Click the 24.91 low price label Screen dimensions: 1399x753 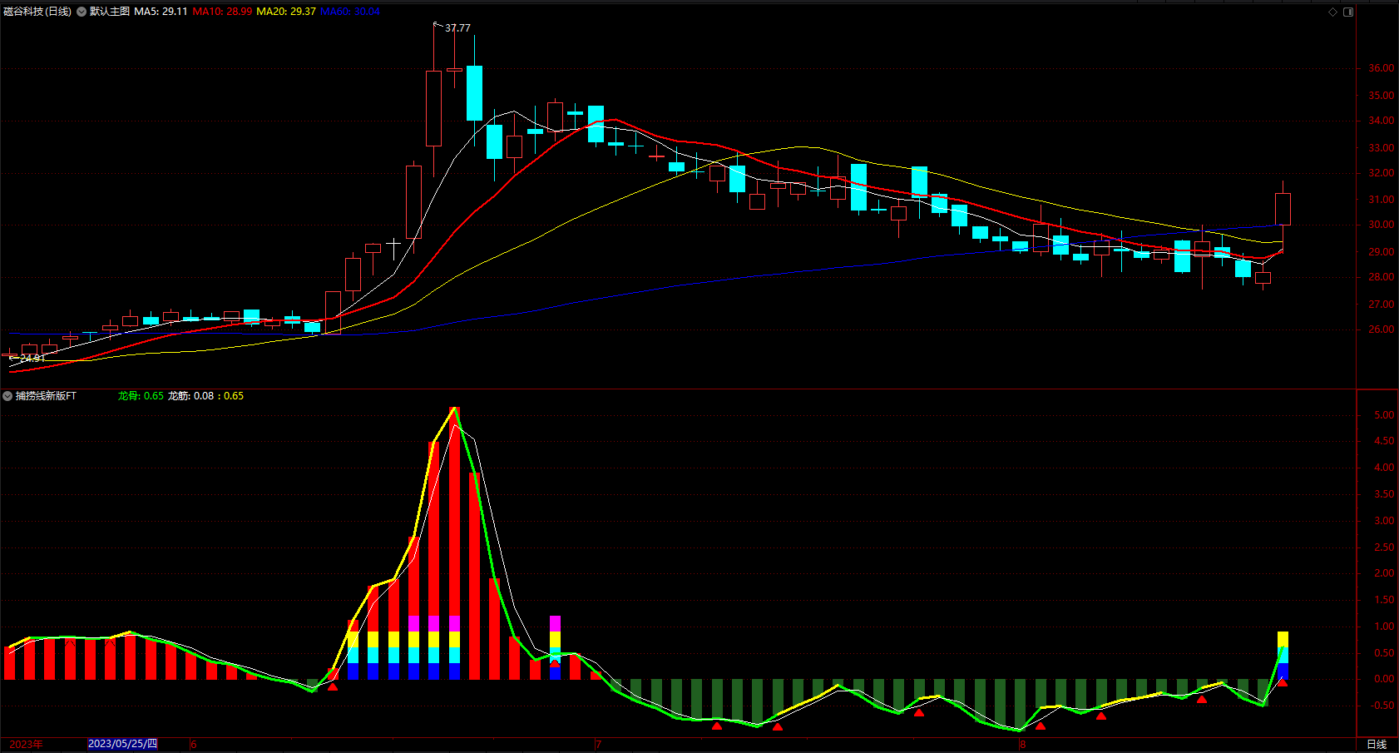coord(32,359)
